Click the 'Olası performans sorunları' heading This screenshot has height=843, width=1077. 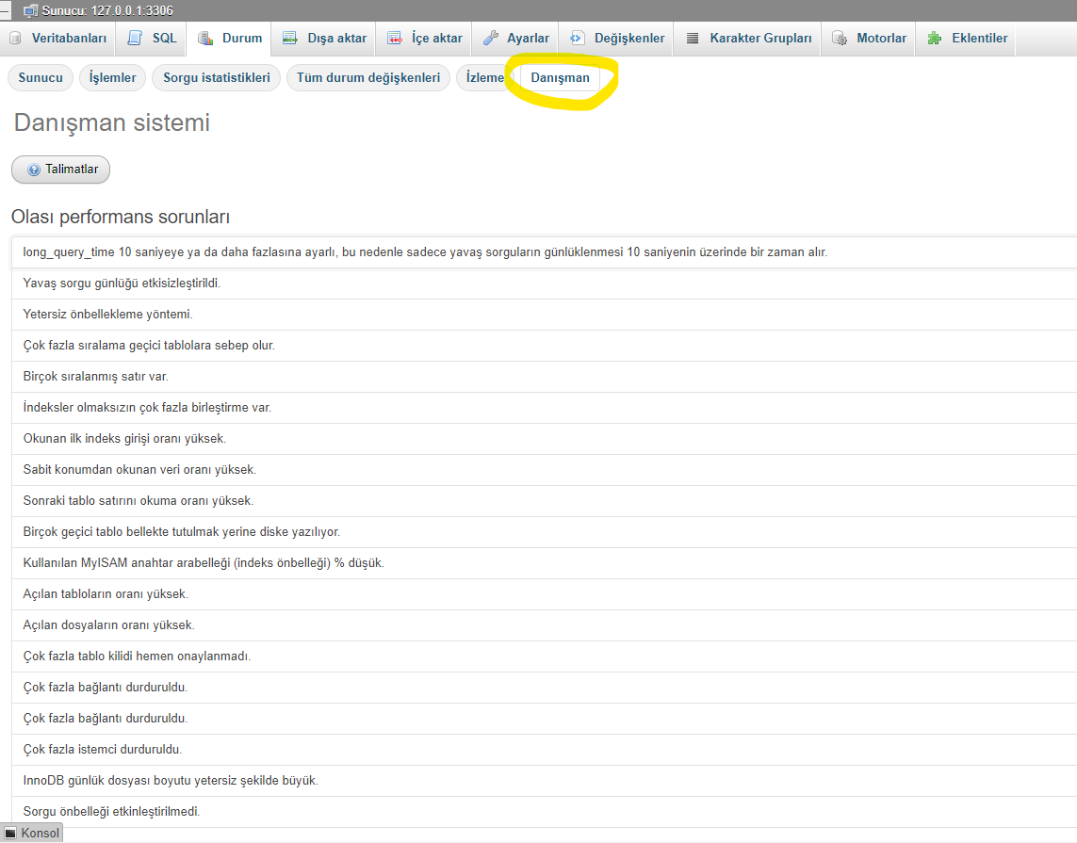121,217
